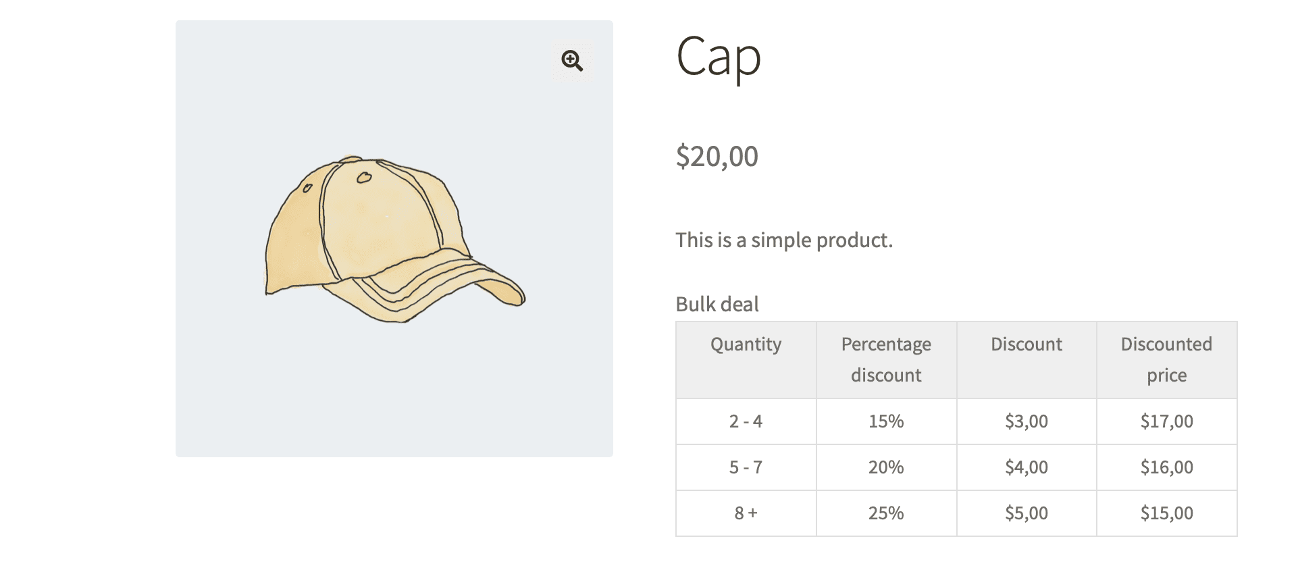This screenshot has width=1298, height=570.
Task: Click the $20,00 product price
Action: point(717,156)
